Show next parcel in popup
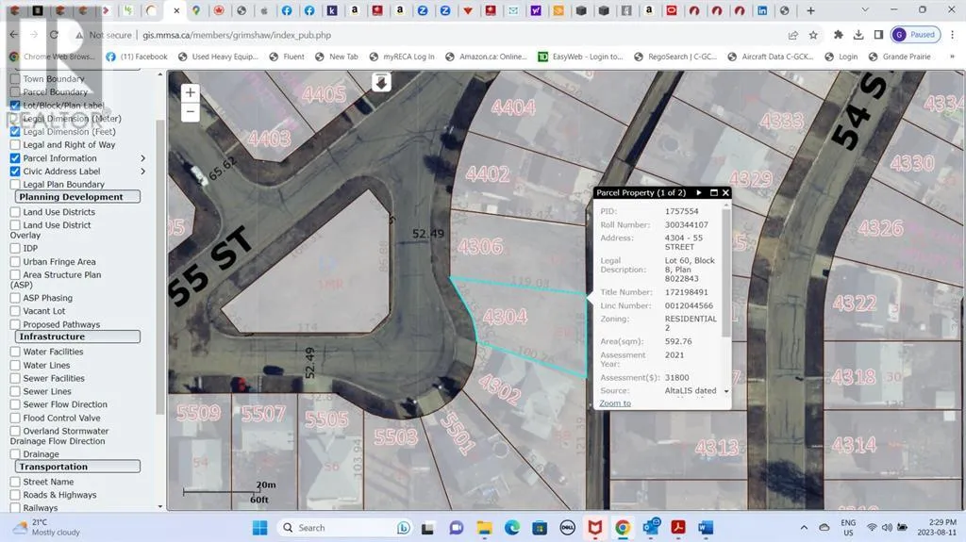Viewport: 966px width, 542px height. [698, 192]
